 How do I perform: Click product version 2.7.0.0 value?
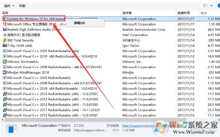(78, 125)
